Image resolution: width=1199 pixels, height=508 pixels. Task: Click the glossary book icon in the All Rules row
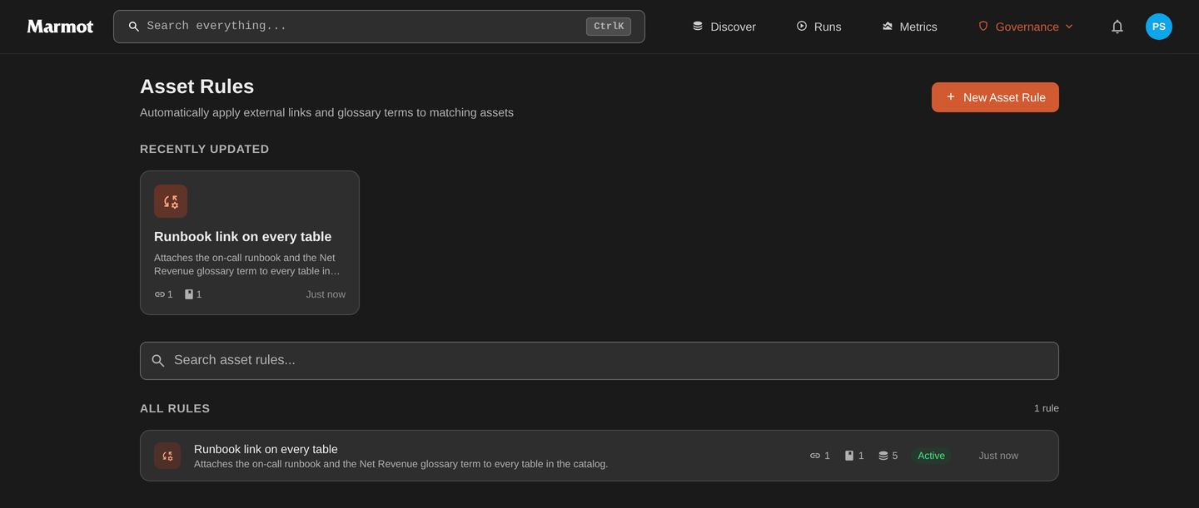tap(849, 456)
